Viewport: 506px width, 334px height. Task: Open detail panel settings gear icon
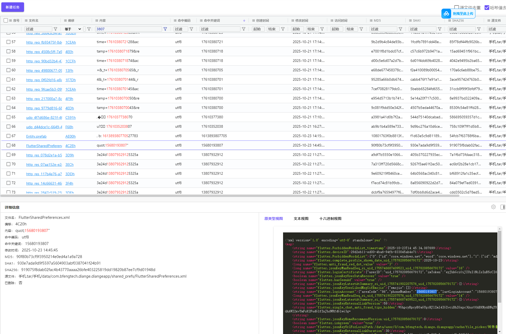click(x=493, y=207)
